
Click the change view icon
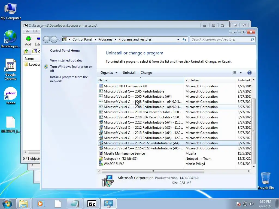click(234, 72)
